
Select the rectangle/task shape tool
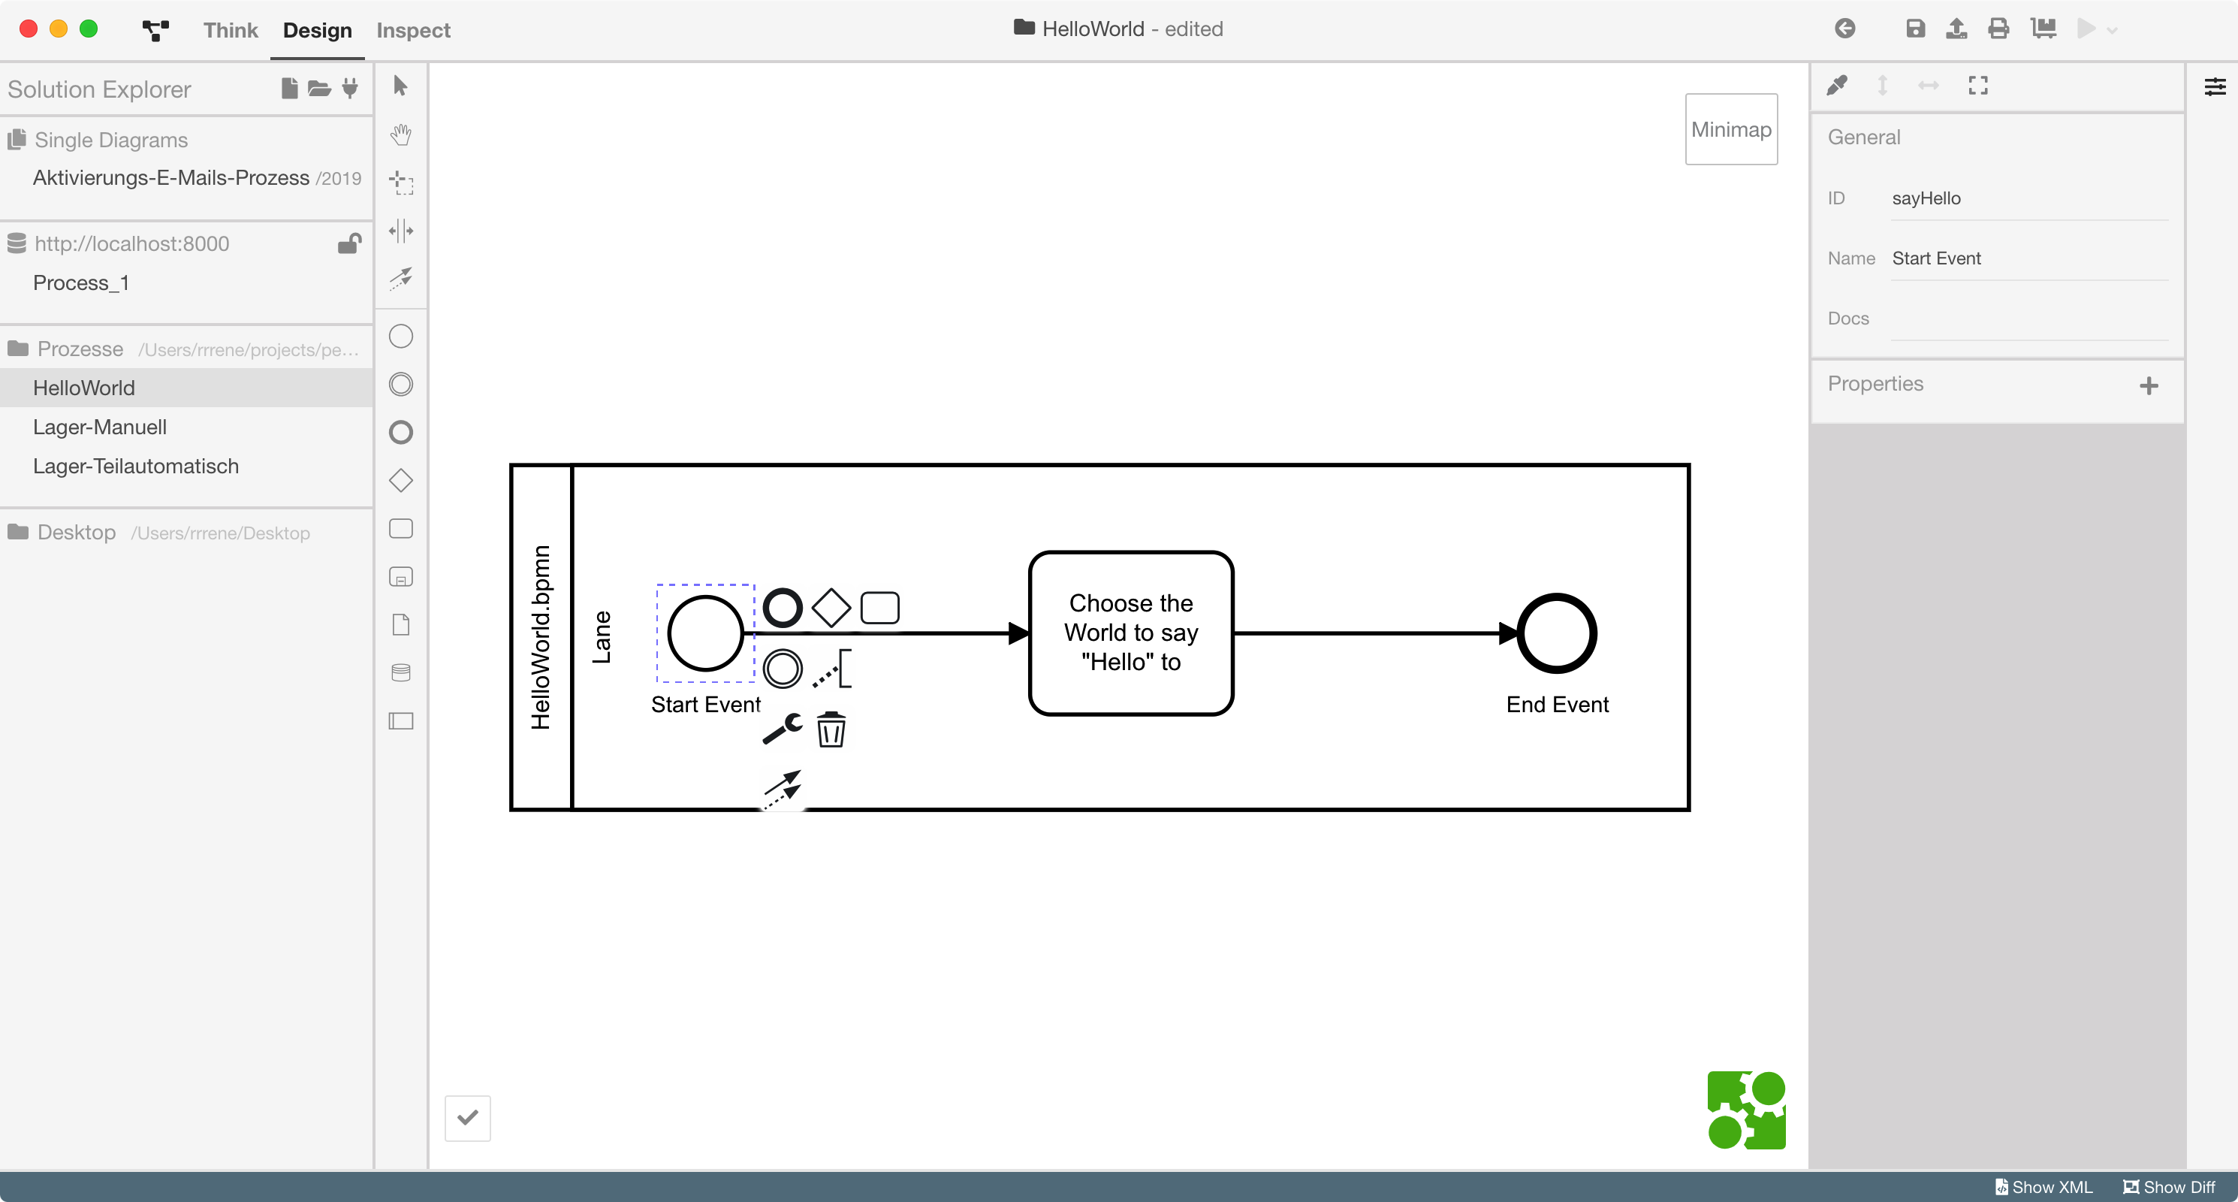pyautogui.click(x=401, y=528)
